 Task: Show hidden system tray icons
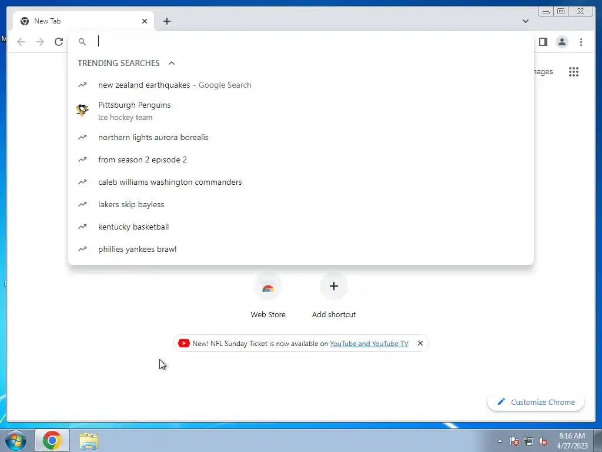[x=500, y=441]
